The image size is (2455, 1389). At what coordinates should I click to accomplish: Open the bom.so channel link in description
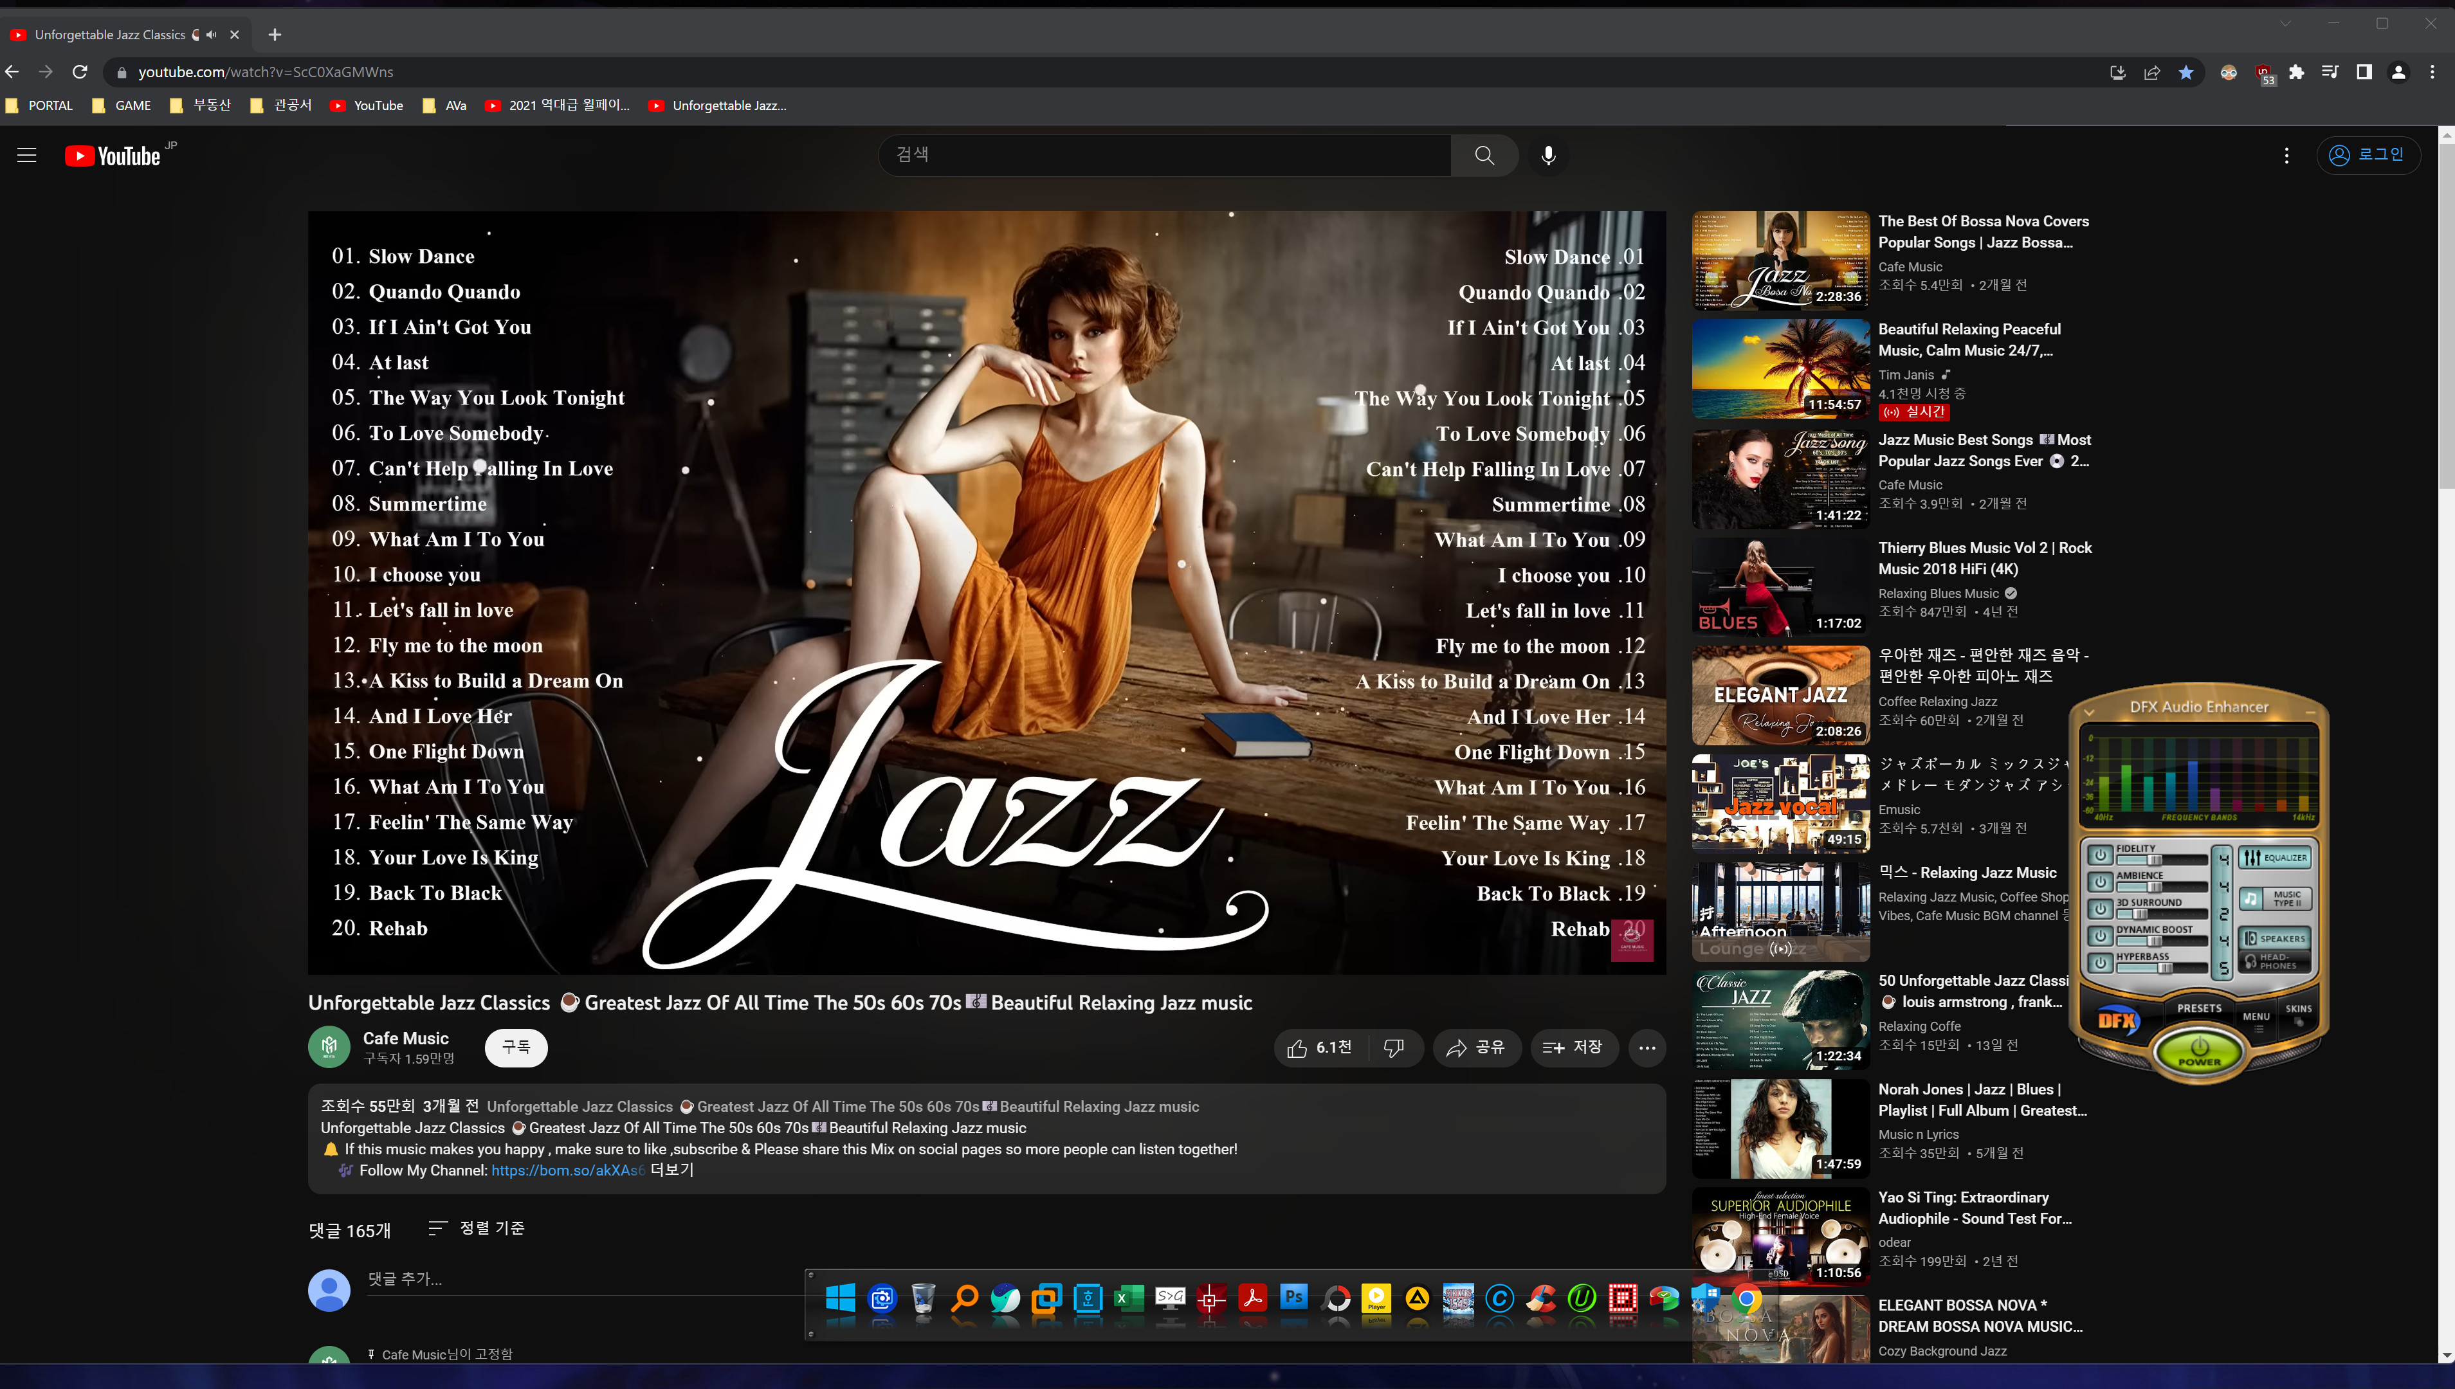pos(568,1170)
